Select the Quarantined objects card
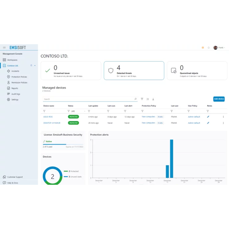 [x=197, y=71]
